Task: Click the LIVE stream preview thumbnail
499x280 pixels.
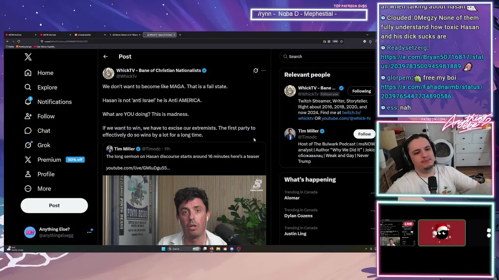Action: [398, 233]
